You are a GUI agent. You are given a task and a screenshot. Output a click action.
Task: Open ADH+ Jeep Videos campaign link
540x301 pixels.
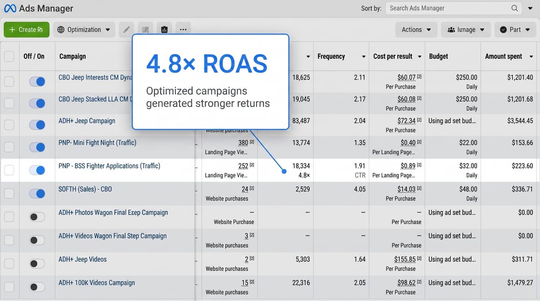pyautogui.click(x=82, y=259)
